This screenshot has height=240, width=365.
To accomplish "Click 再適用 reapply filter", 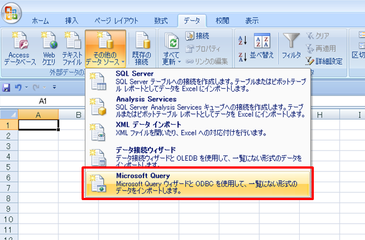I will pyautogui.click(x=321, y=48).
